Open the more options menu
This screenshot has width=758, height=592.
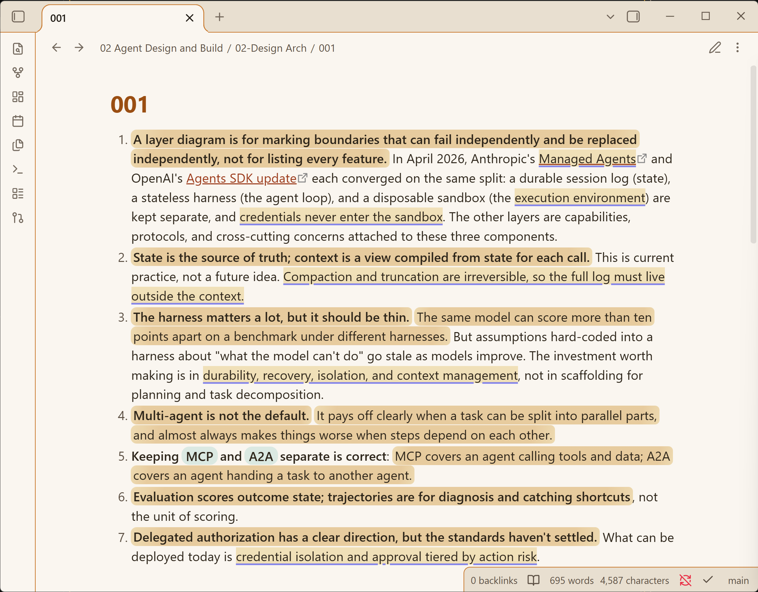point(737,47)
